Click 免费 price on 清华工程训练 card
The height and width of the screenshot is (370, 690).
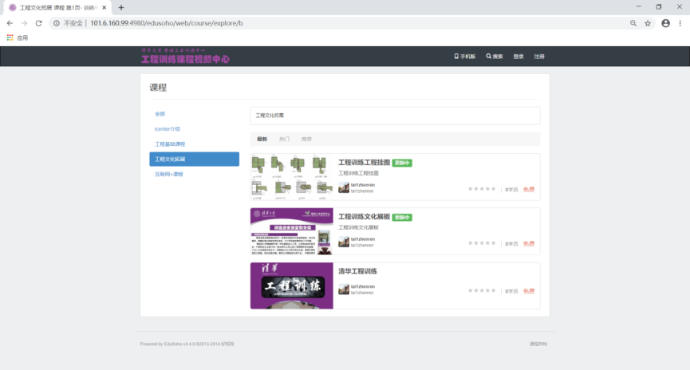tap(529, 291)
